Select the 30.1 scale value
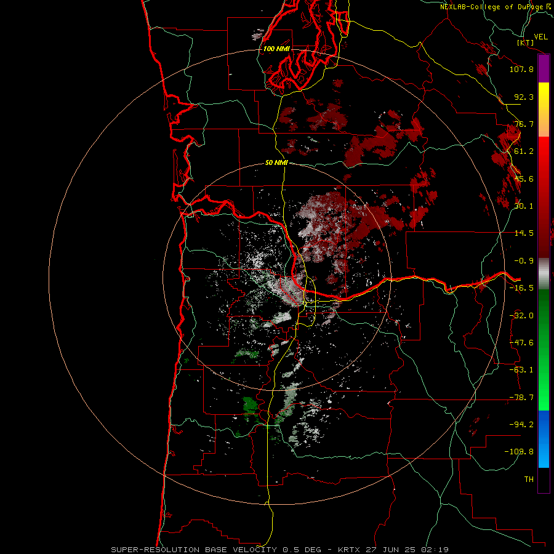The height and width of the screenshot is (554, 554). tap(524, 206)
